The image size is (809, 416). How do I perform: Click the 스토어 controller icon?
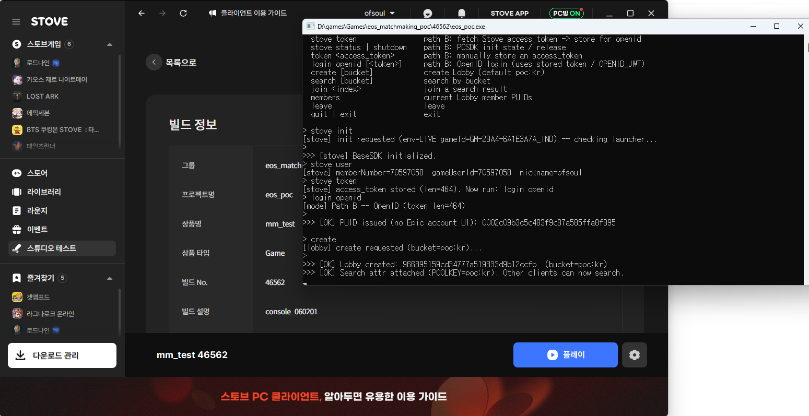(x=17, y=173)
